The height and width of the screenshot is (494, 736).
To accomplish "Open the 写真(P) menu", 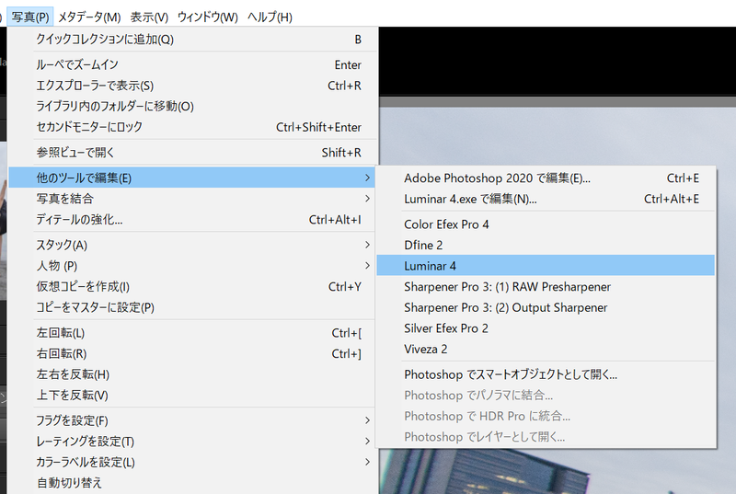I will tap(30, 17).
